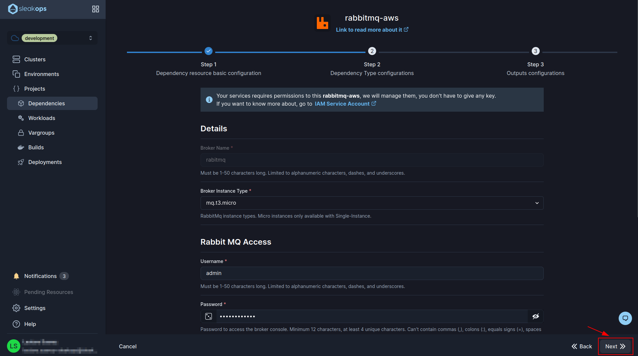
Task: Open Help section
Action: point(52,324)
